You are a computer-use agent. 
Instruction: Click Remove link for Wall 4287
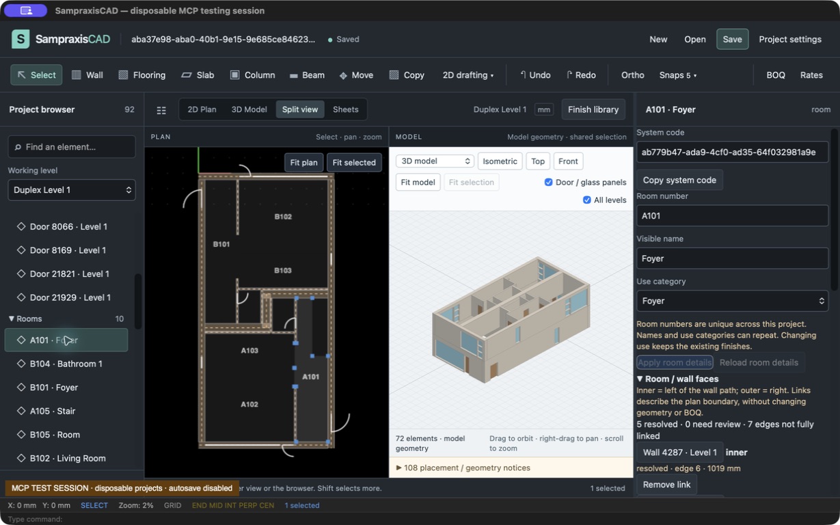[666, 485]
